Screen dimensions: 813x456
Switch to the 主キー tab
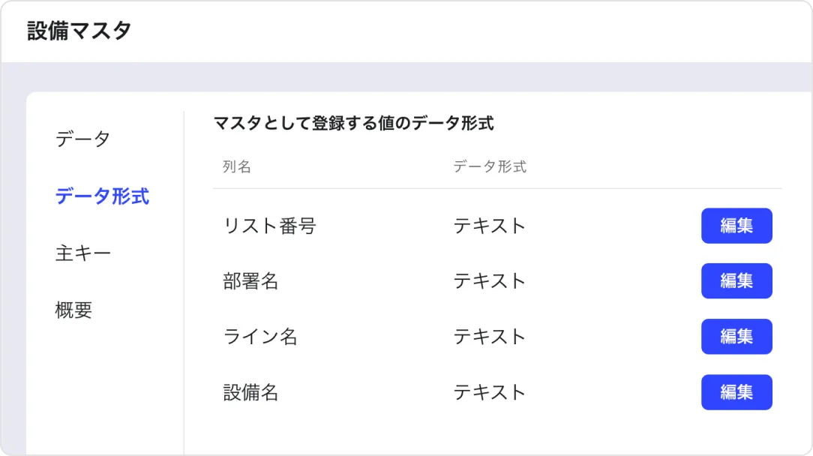(x=82, y=253)
